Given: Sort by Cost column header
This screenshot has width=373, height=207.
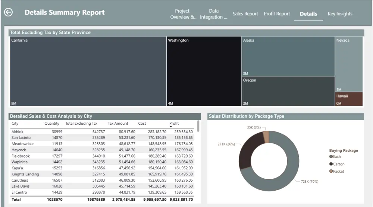Looking at the screenshot, I should coord(142,124).
